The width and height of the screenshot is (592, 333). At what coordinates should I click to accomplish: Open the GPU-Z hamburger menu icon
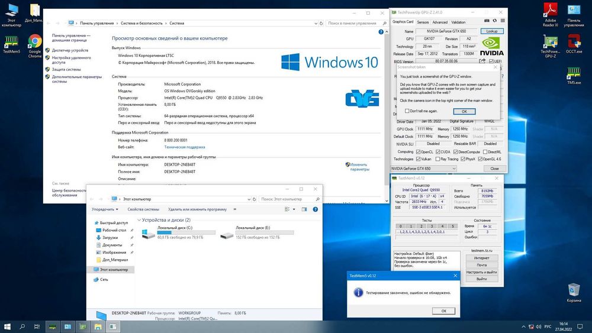coord(503,21)
